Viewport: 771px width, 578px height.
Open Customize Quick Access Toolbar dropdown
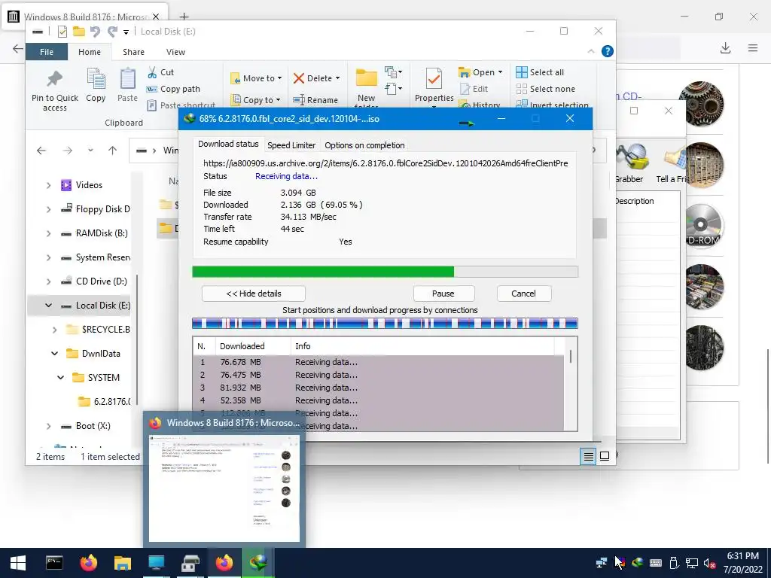126,32
